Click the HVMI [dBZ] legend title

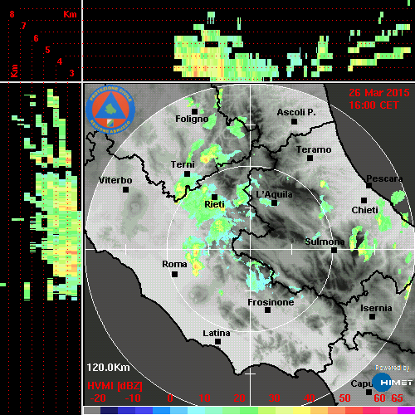(x=115, y=386)
